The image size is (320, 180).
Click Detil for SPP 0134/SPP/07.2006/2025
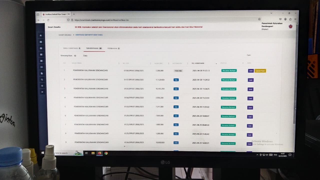tap(250, 98)
